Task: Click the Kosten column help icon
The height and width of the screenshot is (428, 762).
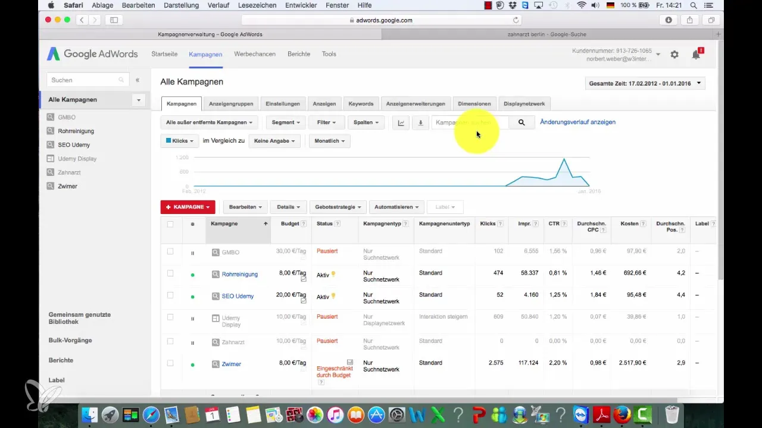Action: [644, 224]
